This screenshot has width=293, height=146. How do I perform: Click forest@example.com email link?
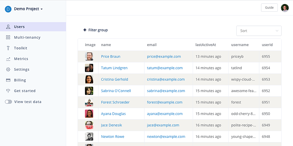tap(165, 102)
